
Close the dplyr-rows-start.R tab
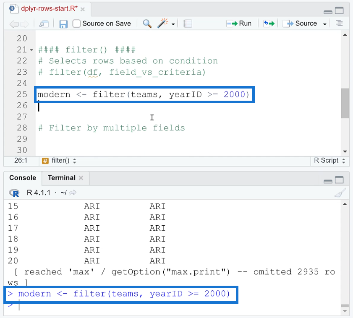(83, 9)
